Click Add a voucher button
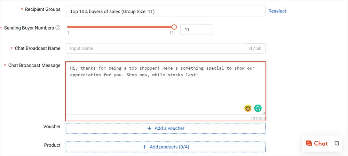 (x=166, y=128)
